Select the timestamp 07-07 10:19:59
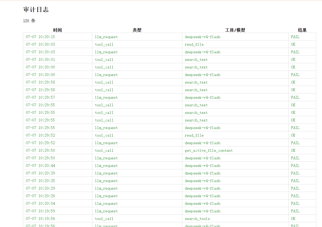This screenshot has height=227, width=322. [40, 211]
